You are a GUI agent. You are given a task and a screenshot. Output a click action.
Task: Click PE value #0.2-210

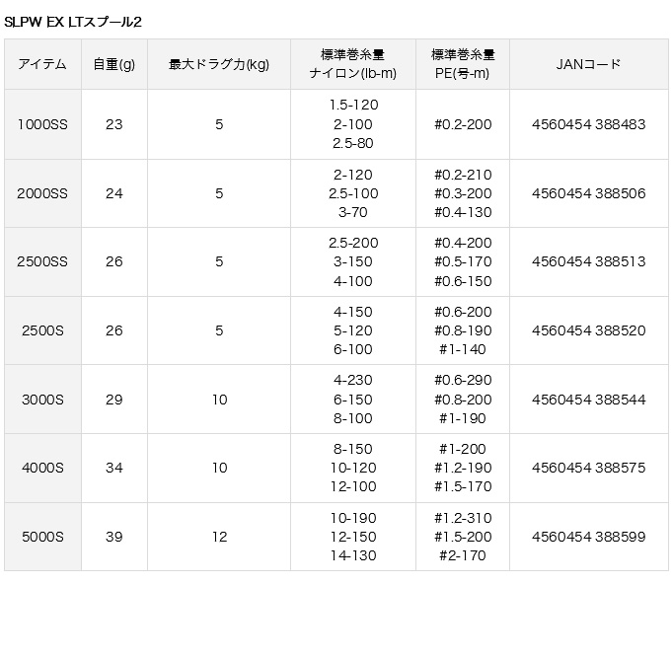[463, 175]
